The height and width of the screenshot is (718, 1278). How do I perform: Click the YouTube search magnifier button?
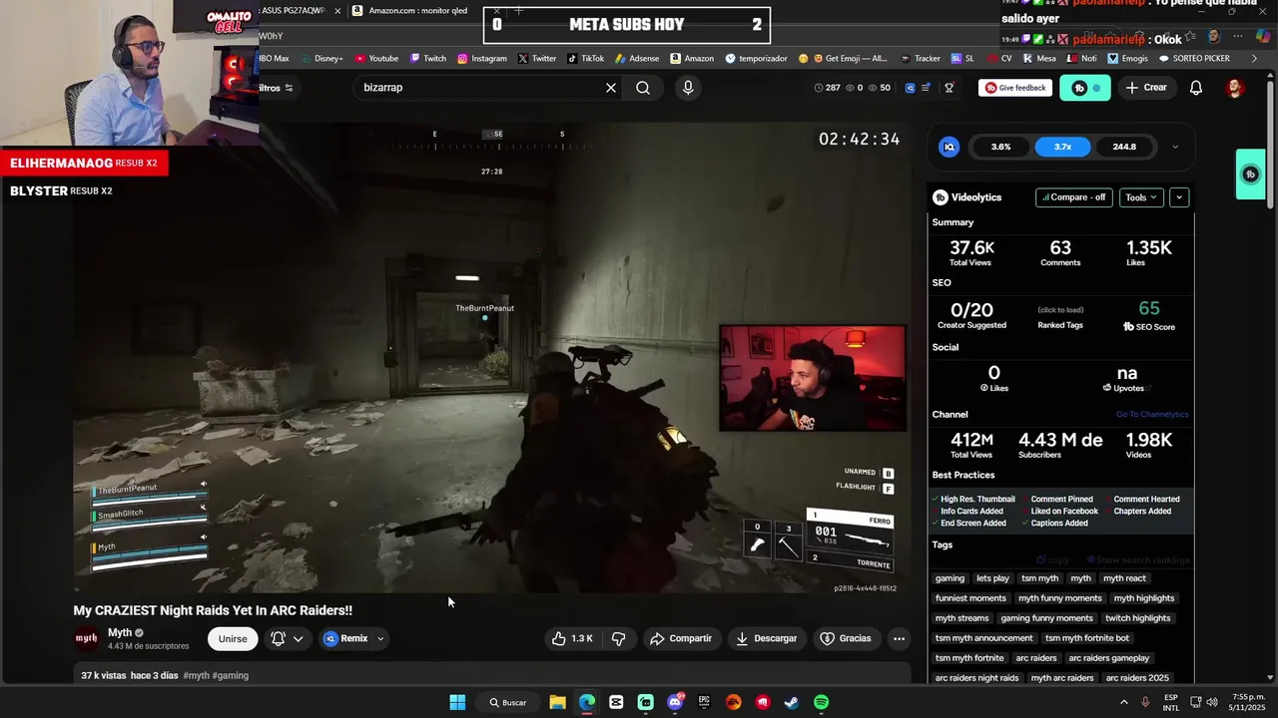click(643, 88)
